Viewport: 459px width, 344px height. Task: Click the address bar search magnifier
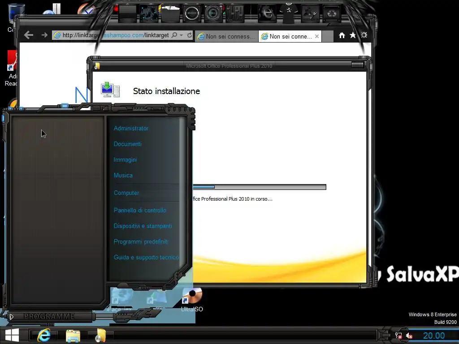coord(174,35)
